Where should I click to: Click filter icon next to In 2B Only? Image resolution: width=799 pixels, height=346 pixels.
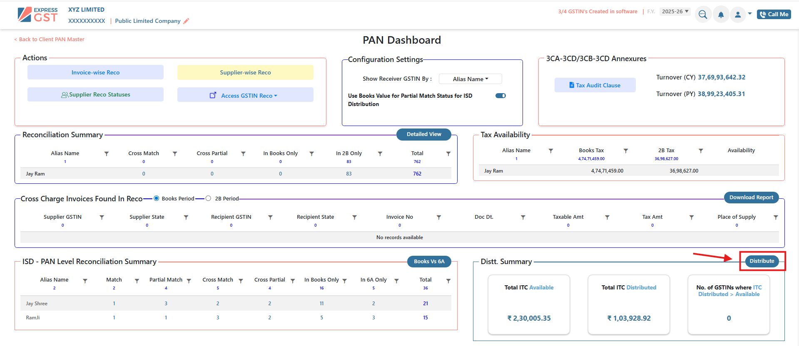click(380, 154)
